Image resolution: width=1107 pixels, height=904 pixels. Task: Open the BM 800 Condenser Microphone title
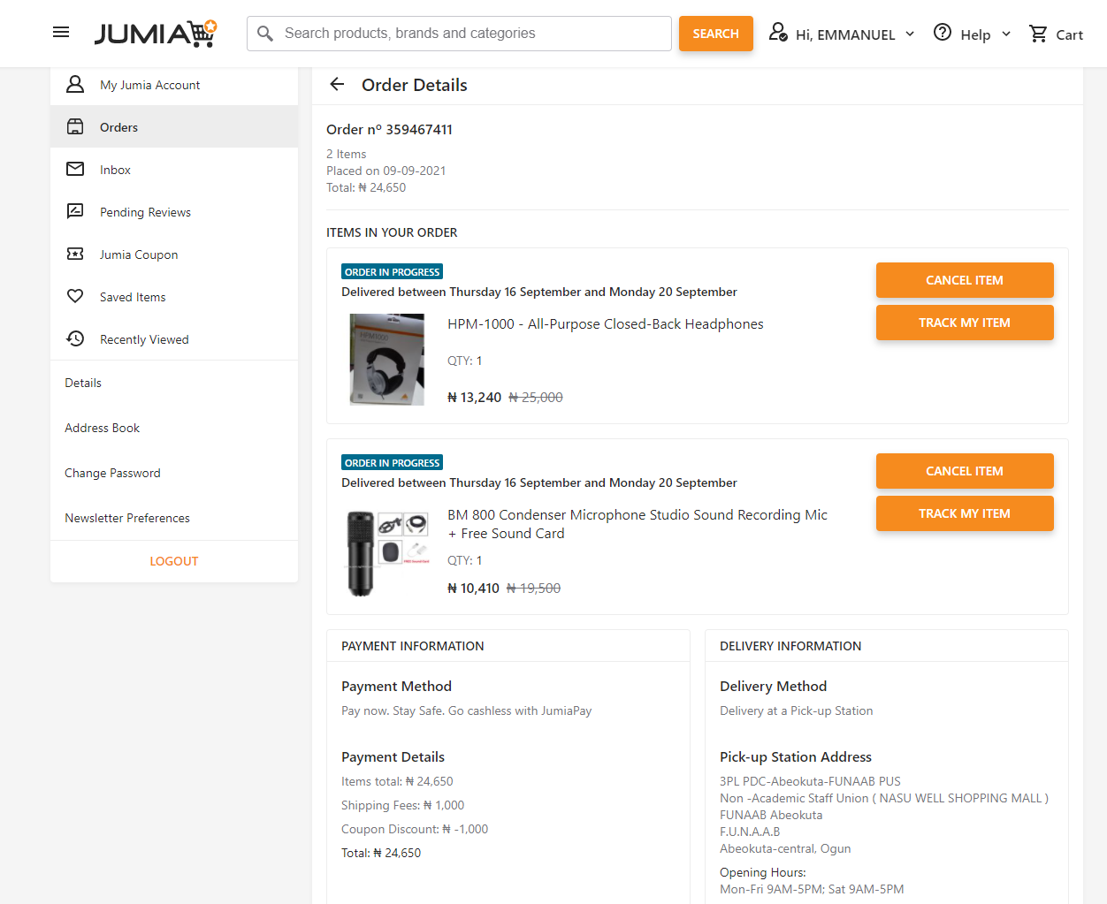click(x=637, y=524)
